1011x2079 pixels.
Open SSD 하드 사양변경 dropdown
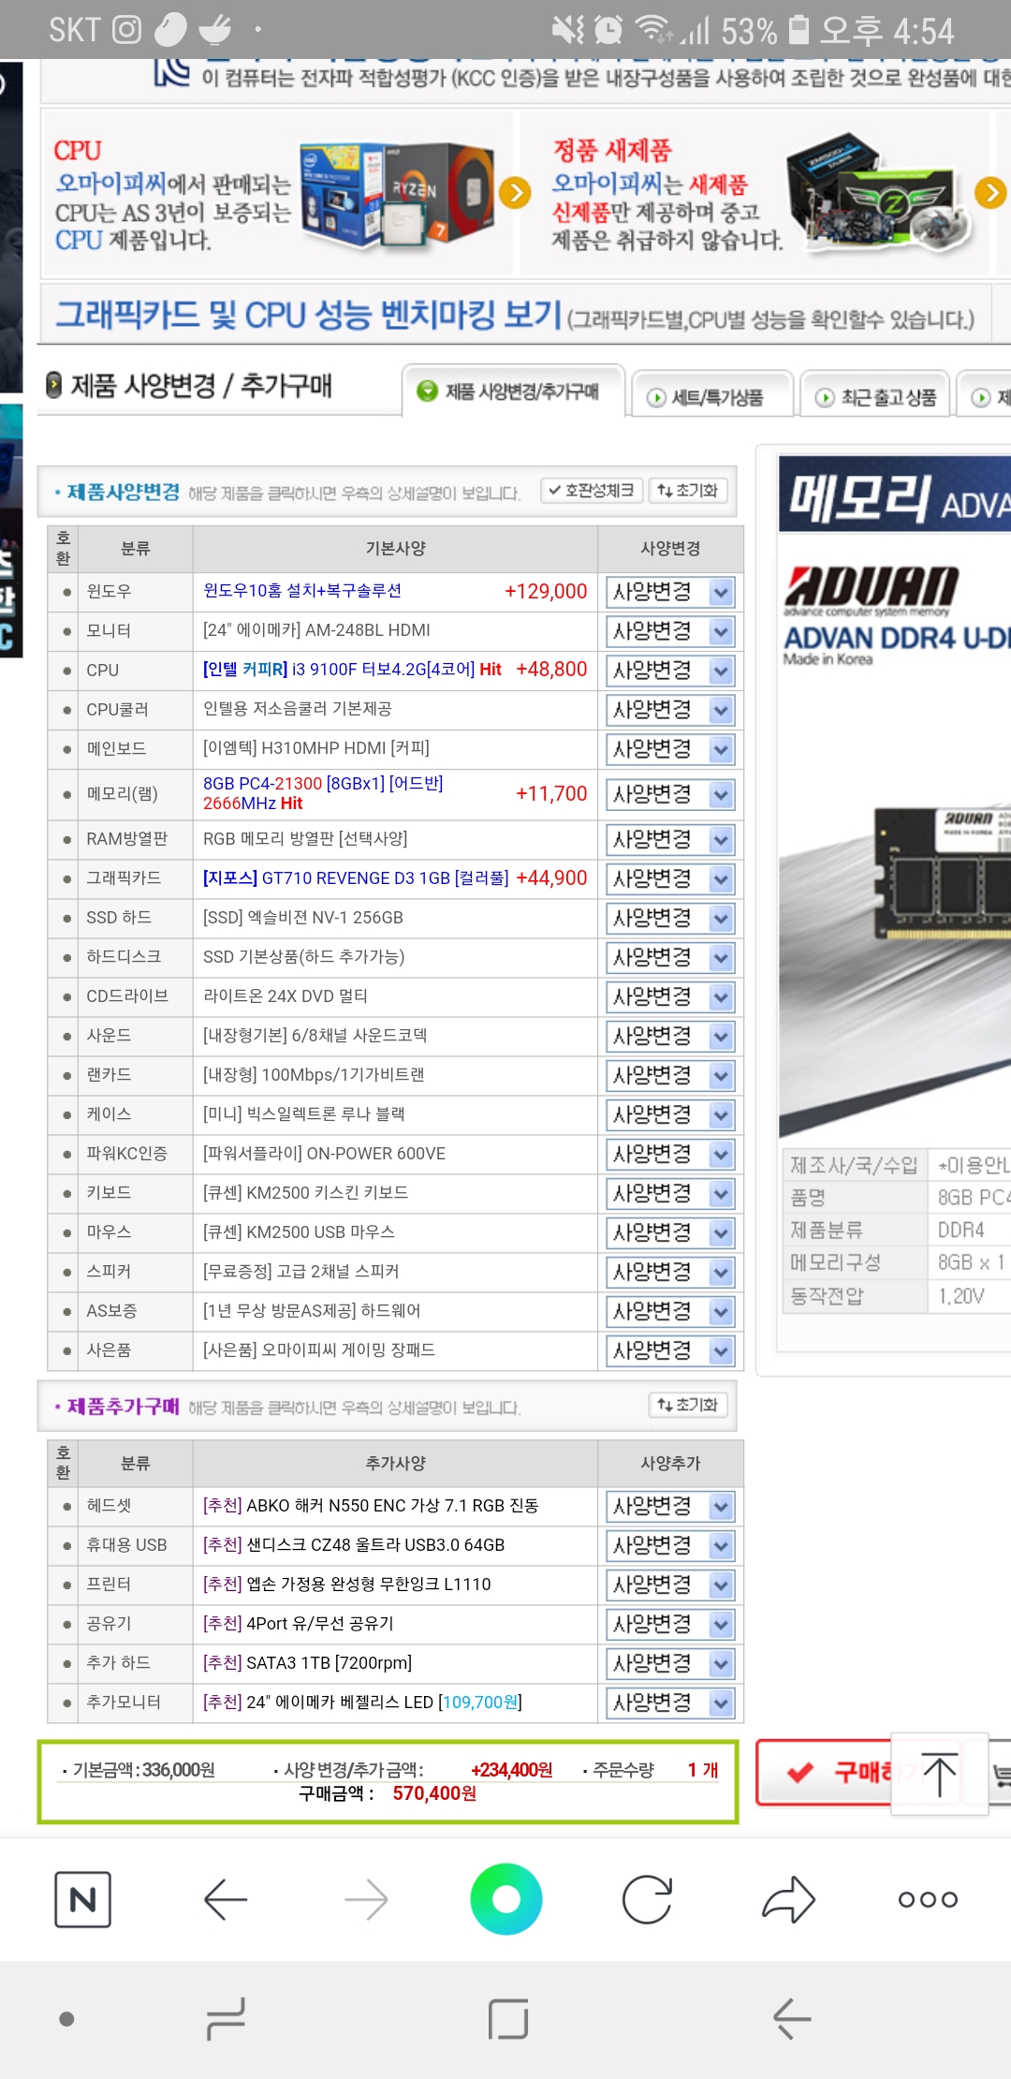click(x=670, y=918)
